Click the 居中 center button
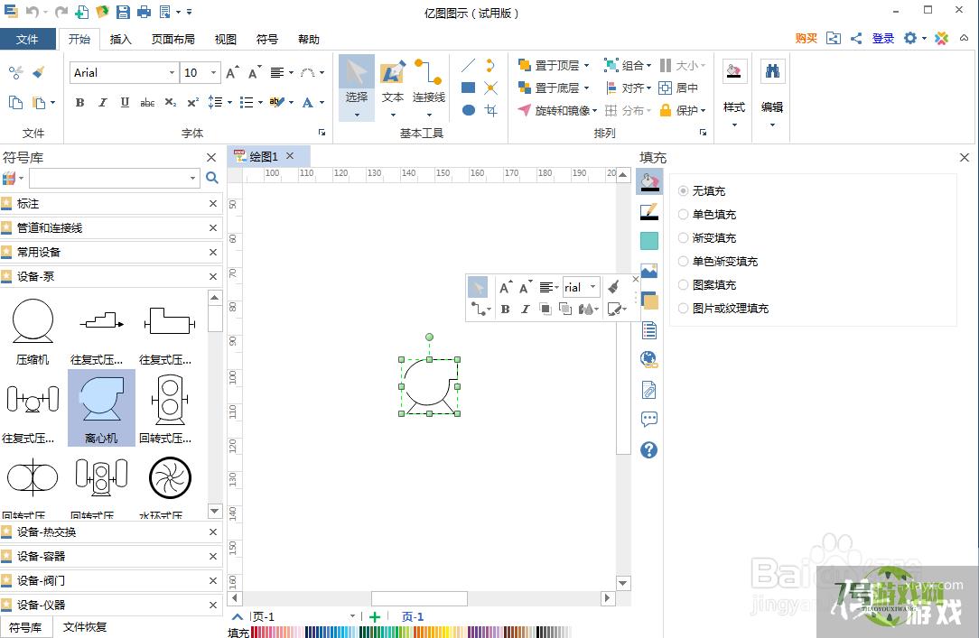Image resolution: width=979 pixels, height=638 pixels. (678, 88)
